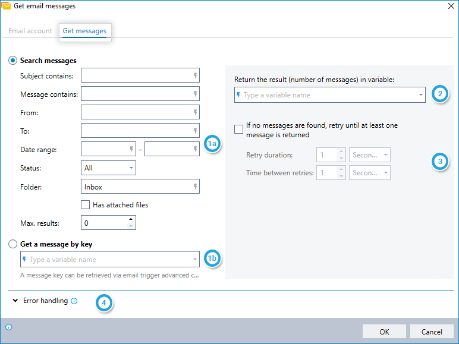
Task: Click the variable icon in Folder field
Action: [195, 187]
